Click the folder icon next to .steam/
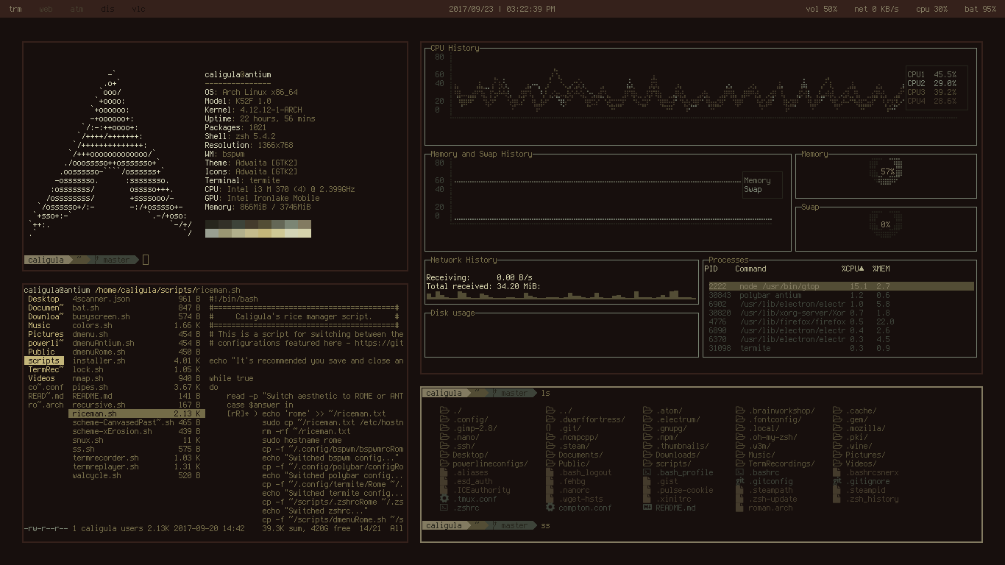Image resolution: width=1005 pixels, height=565 pixels. click(549, 446)
